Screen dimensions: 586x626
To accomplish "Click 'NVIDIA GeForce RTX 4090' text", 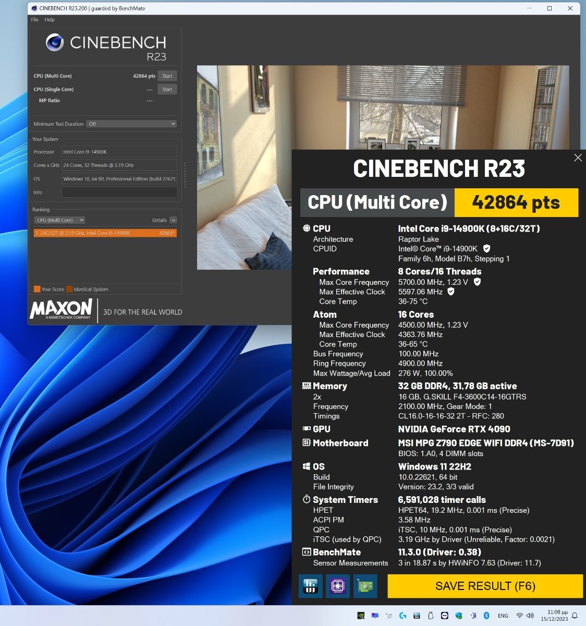I will click(454, 429).
